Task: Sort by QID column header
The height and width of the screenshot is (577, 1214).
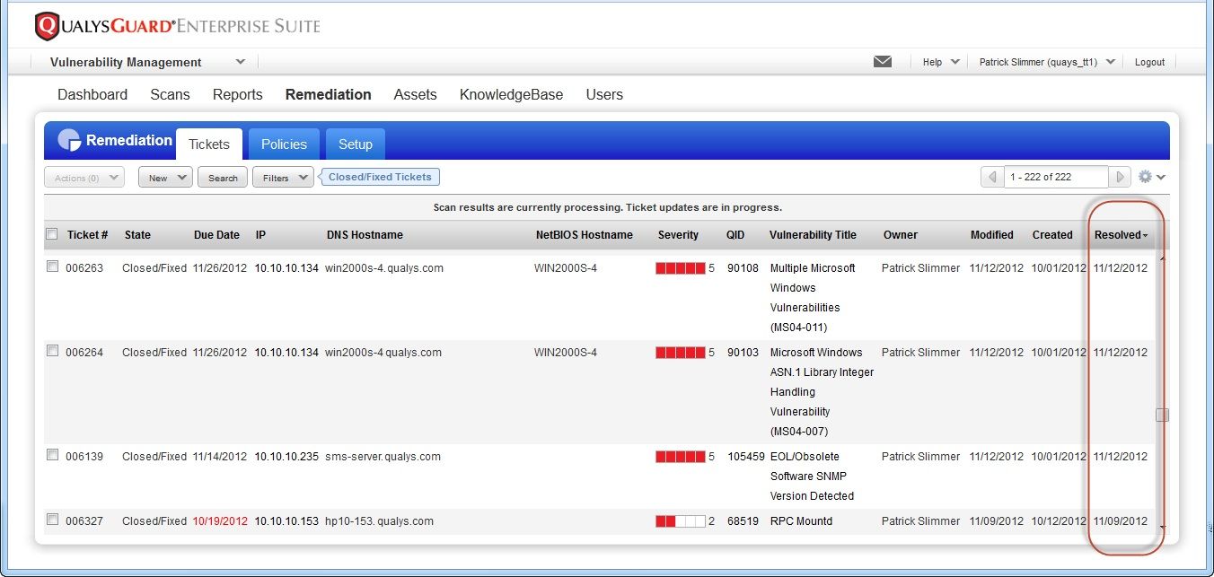Action: coord(735,235)
